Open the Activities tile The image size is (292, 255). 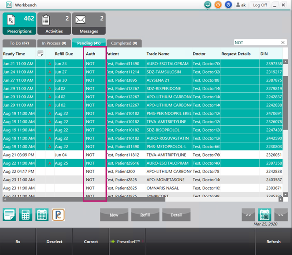click(54, 24)
